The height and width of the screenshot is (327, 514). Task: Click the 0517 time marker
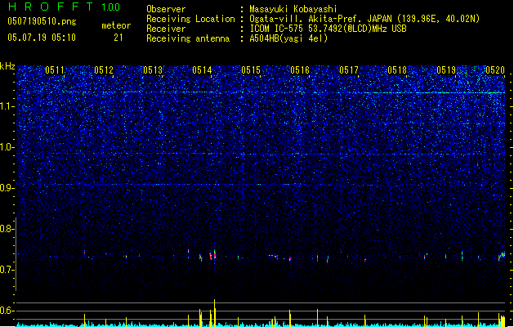pos(349,70)
